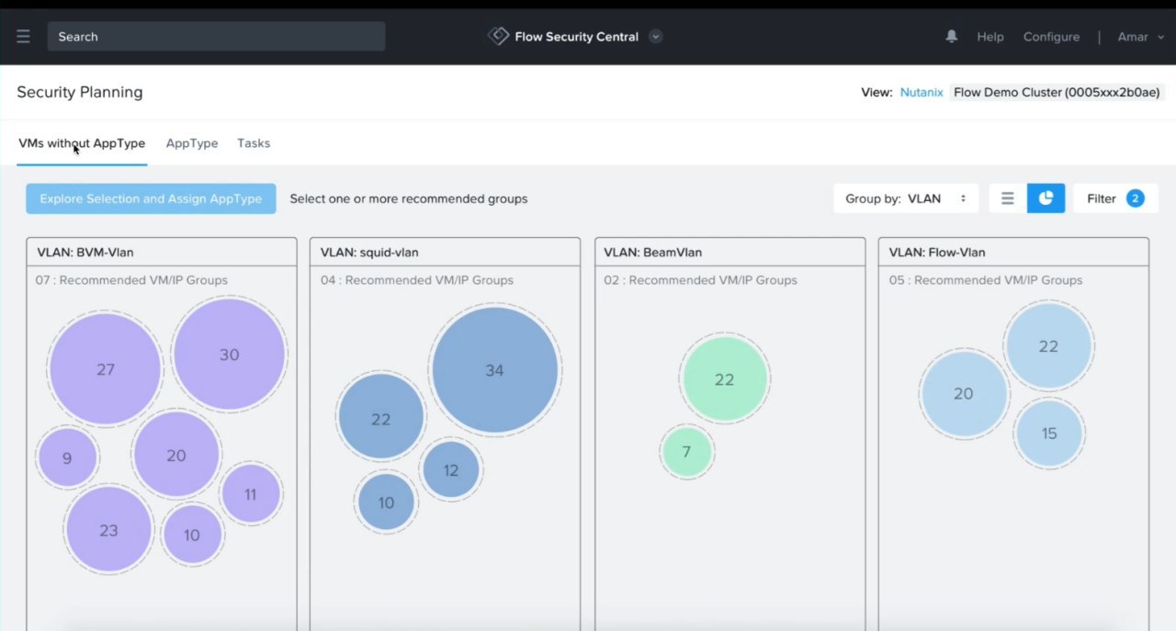Expand the Flow Security Central product dropdown
Screen dimensions: 1176x631
[655, 37]
